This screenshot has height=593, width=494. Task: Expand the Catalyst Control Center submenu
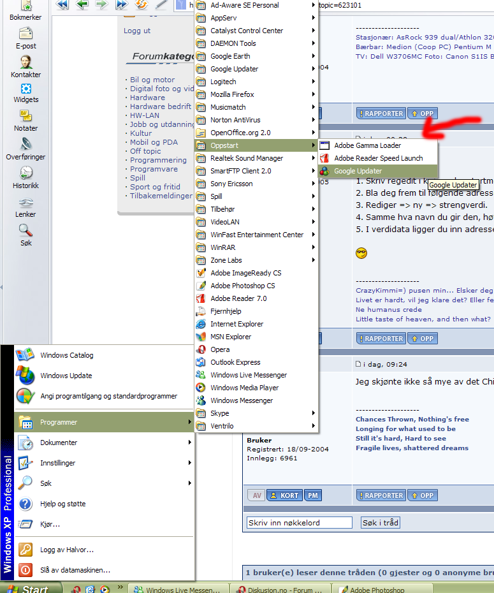tap(257, 31)
